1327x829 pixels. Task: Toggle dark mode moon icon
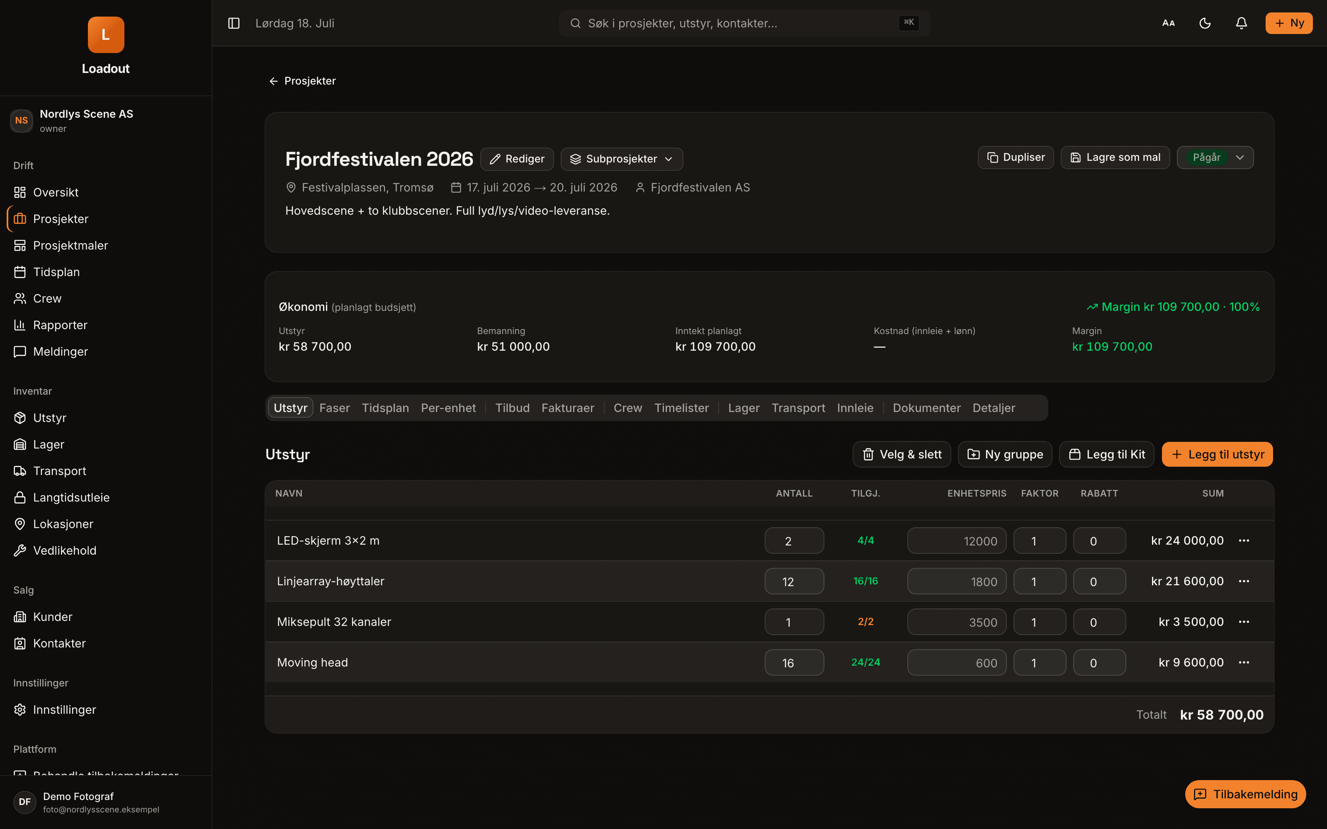click(x=1205, y=23)
